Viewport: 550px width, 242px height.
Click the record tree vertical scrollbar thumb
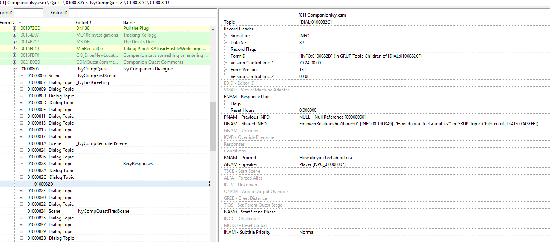pyautogui.click(x=213, y=127)
